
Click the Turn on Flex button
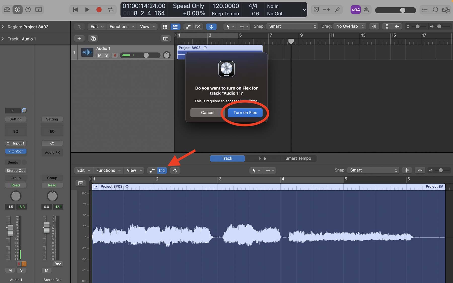[245, 113]
